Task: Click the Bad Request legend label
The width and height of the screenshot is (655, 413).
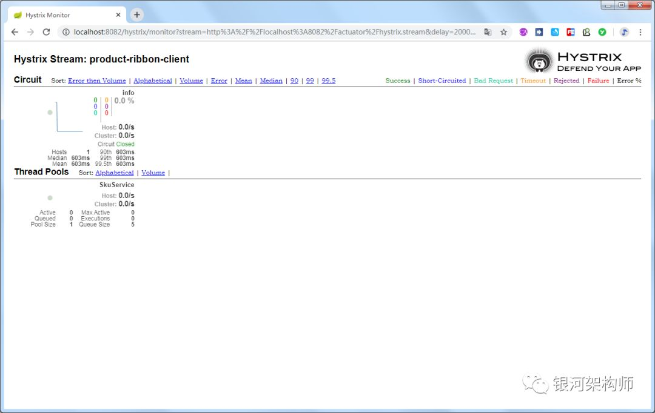Action: [493, 81]
